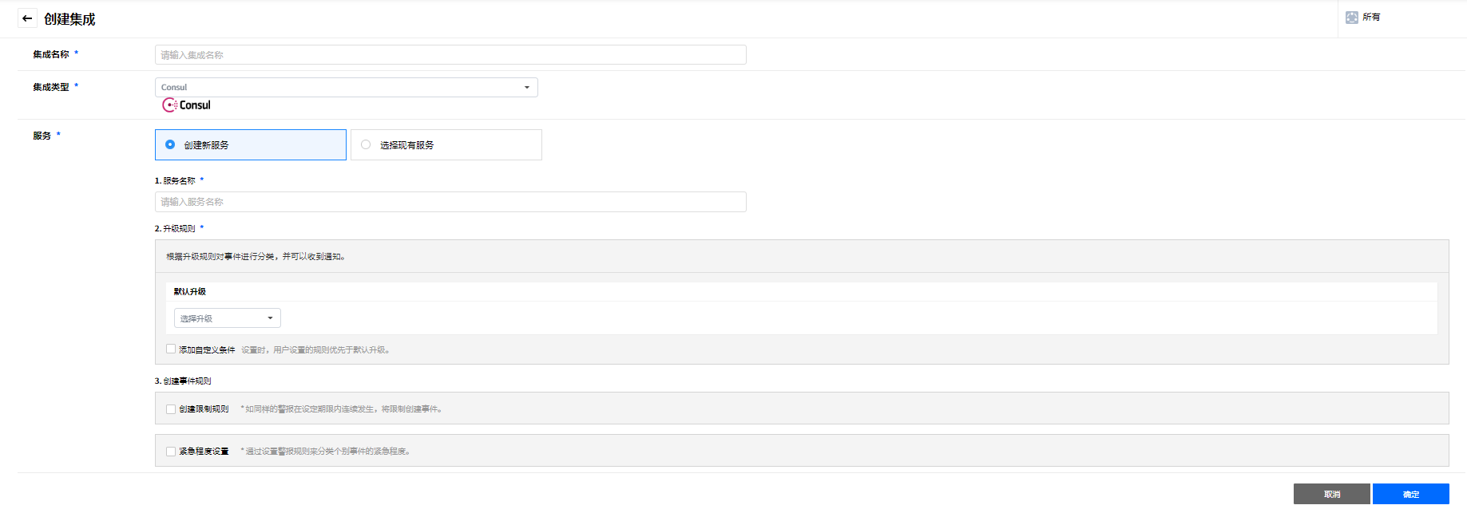Confirm with the 确定 button
Viewport: 1467px width, 513px height.
coord(1410,494)
